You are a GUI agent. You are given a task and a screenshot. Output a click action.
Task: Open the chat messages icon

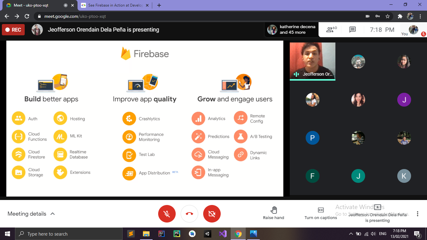click(353, 30)
